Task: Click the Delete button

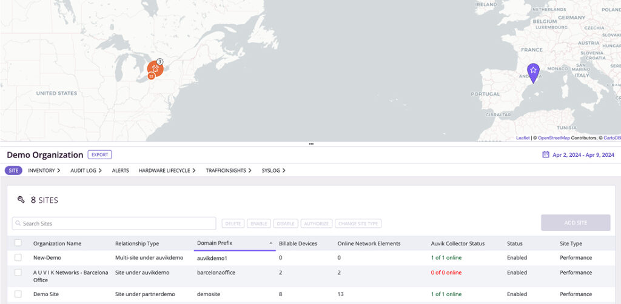Action: 233,223
